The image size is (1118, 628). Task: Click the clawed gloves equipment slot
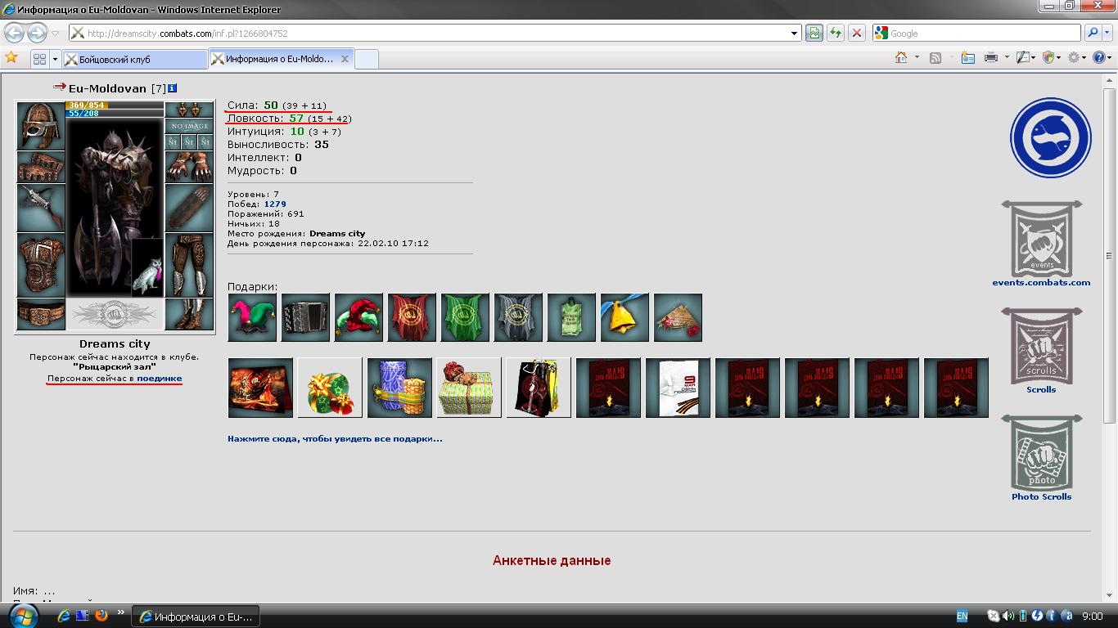click(189, 167)
